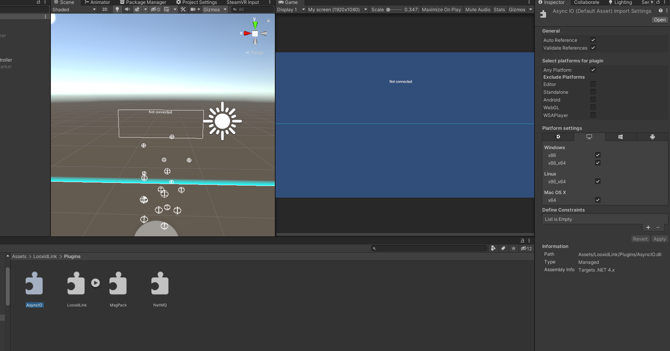The height and width of the screenshot is (351, 670).
Task: Open Game view Gizmos dropdown arrow
Action: 531,9
